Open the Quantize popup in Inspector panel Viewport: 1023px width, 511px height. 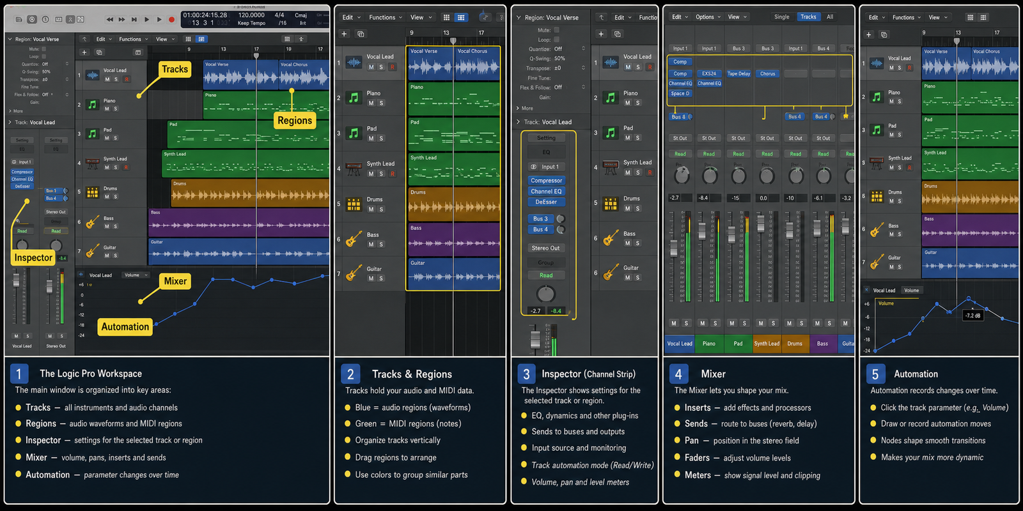tap(583, 49)
